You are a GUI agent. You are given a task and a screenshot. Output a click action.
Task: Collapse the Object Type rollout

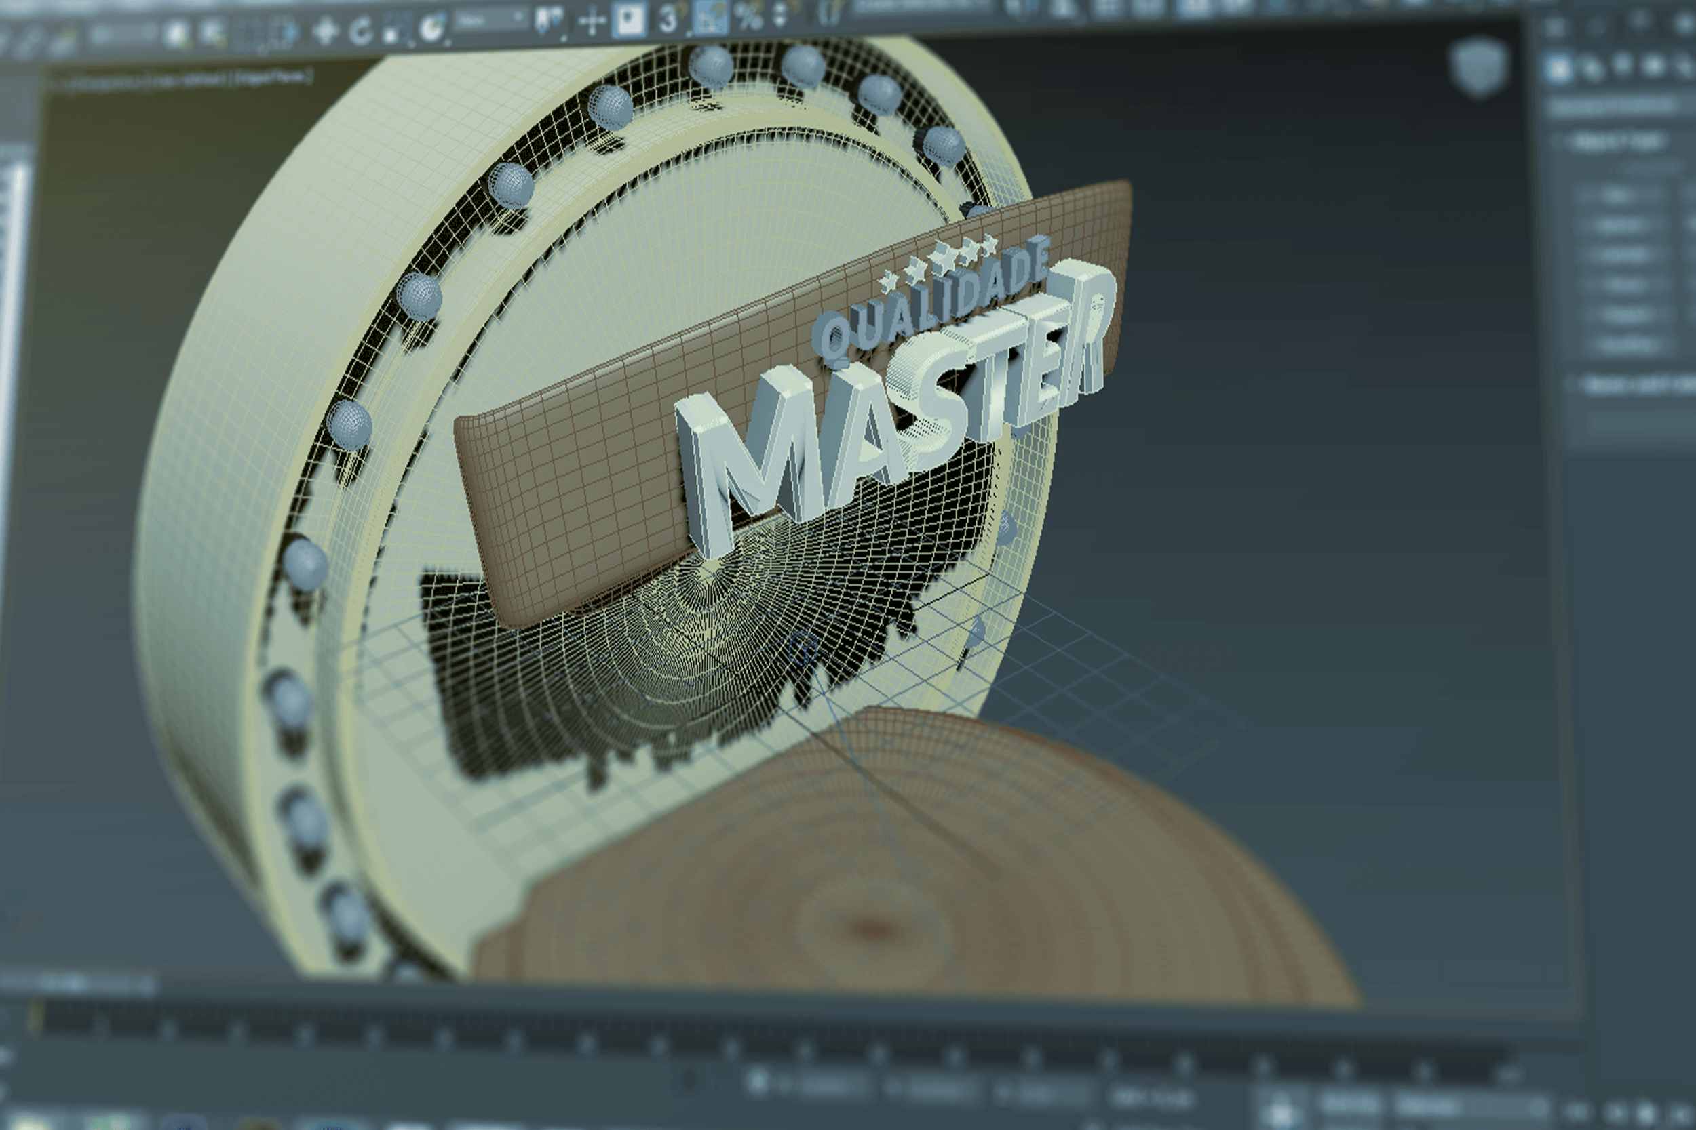[1618, 142]
